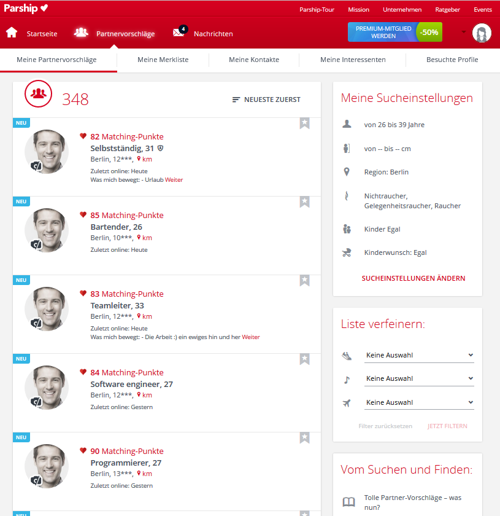Click Sucheinstellungen ändern link

(413, 278)
